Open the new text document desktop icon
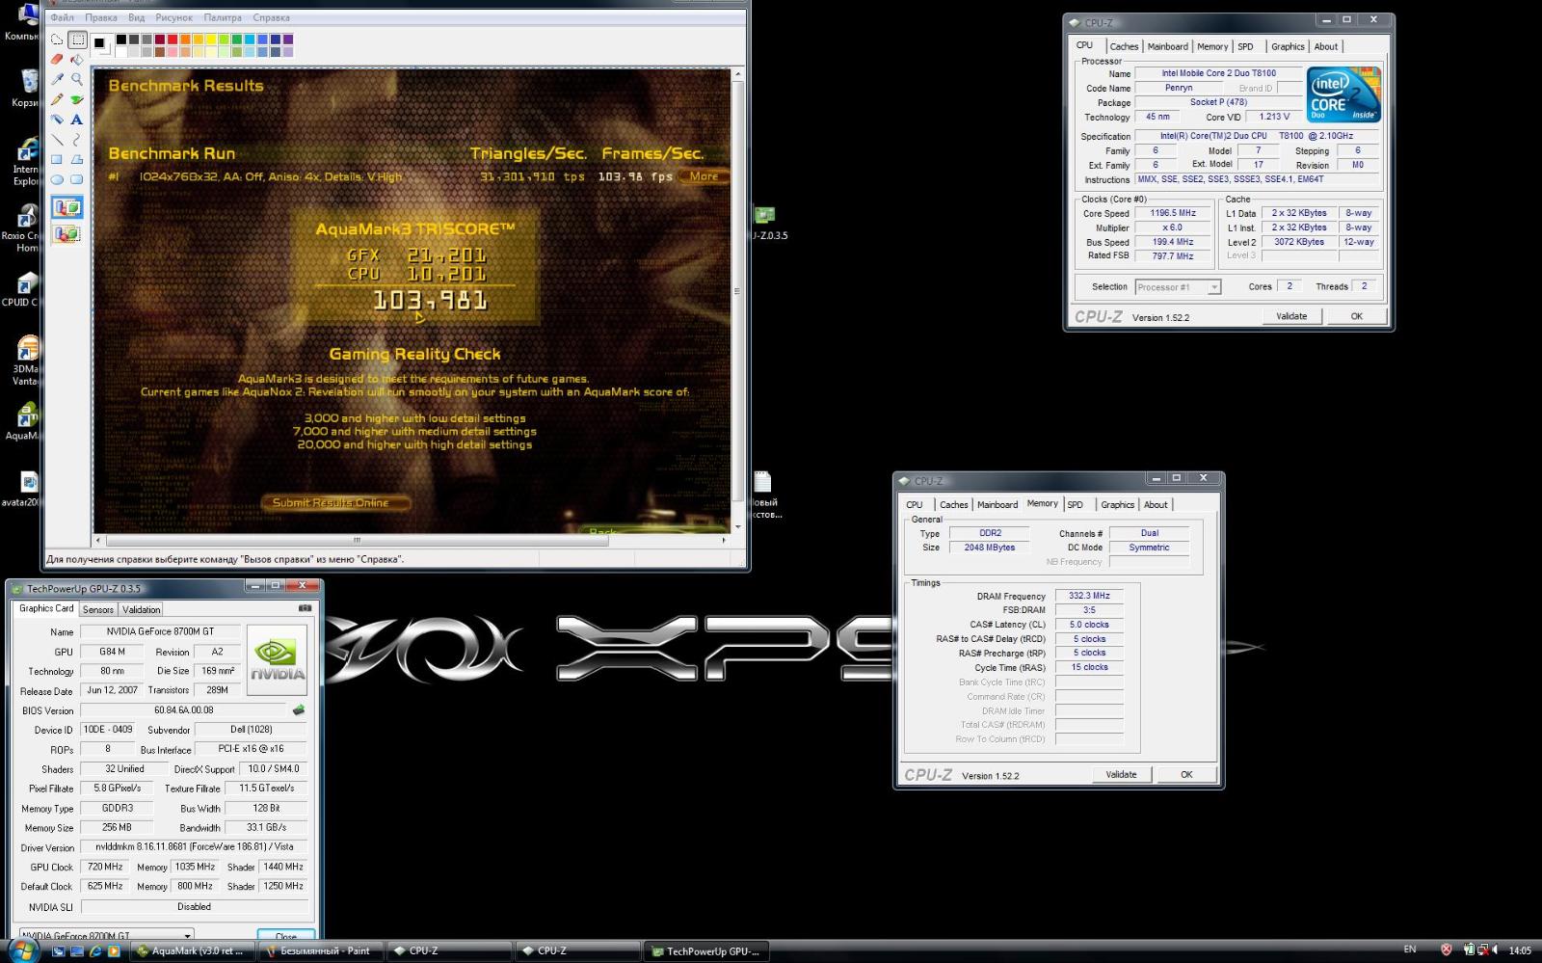 coord(763,495)
